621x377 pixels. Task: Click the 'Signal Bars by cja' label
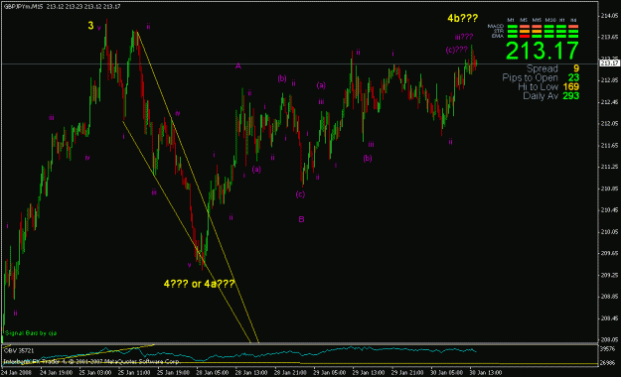point(31,333)
